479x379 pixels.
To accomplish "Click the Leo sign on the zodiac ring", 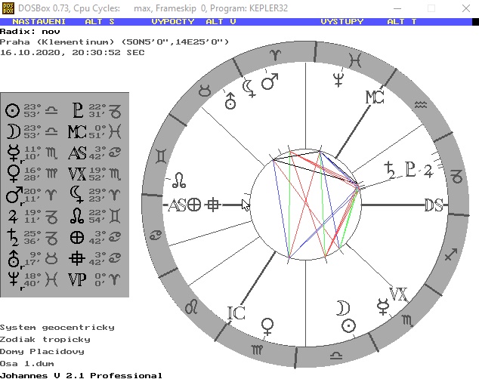I will pyautogui.click(x=192, y=307).
